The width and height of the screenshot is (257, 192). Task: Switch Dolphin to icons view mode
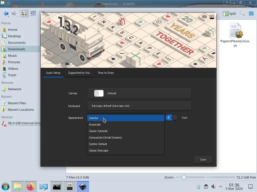(x=25, y=13)
